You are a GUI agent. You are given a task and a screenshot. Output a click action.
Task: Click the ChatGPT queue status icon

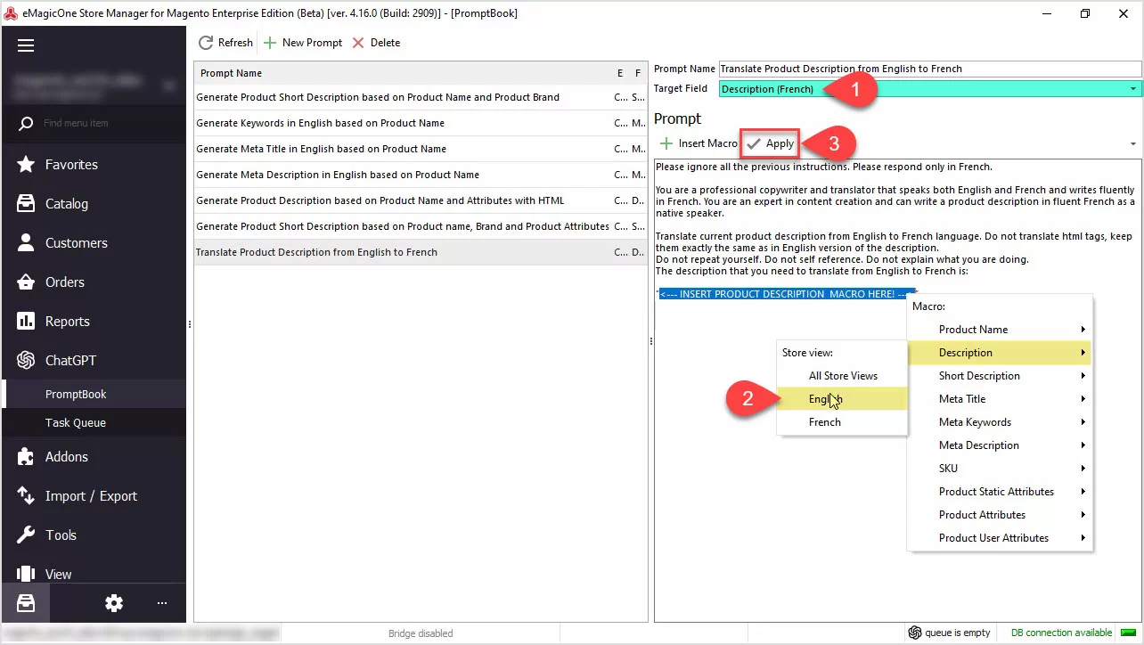[x=914, y=633]
